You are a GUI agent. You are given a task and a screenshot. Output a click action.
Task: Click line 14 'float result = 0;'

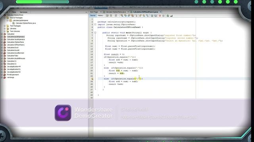tap(114, 54)
